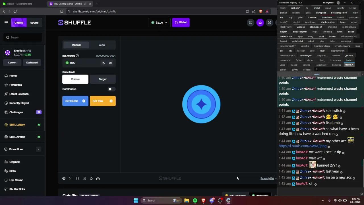Open the live stats chart icon
This screenshot has width=364, height=205.
pyautogui.click(x=84, y=179)
